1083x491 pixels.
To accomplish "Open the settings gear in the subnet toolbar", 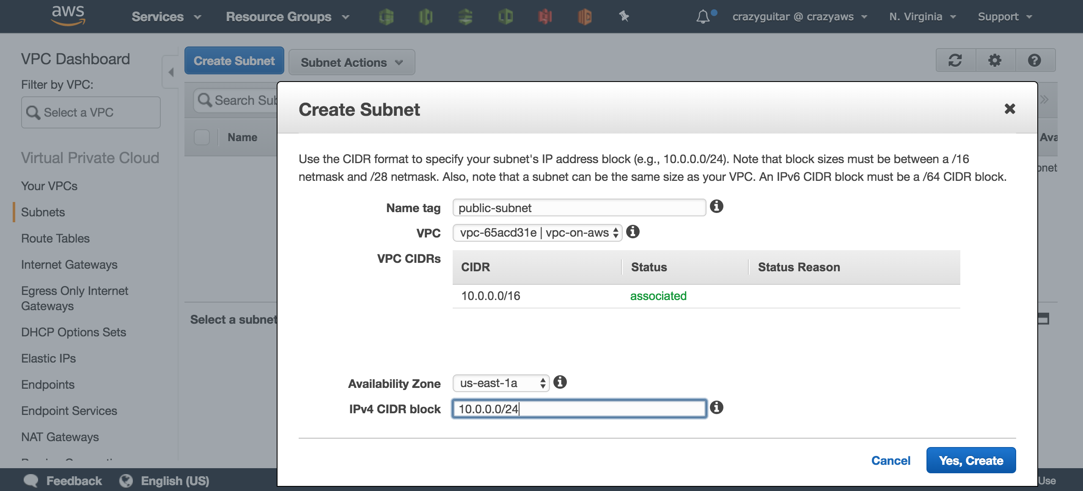I will (x=995, y=60).
